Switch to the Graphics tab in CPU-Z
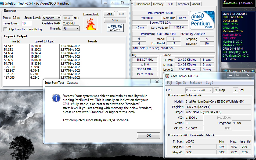The width and height of the screenshot is (256, 160). point(183,4)
